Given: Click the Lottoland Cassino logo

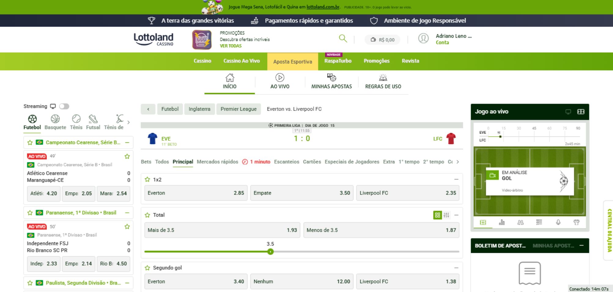Looking at the screenshot, I should click(x=153, y=39).
